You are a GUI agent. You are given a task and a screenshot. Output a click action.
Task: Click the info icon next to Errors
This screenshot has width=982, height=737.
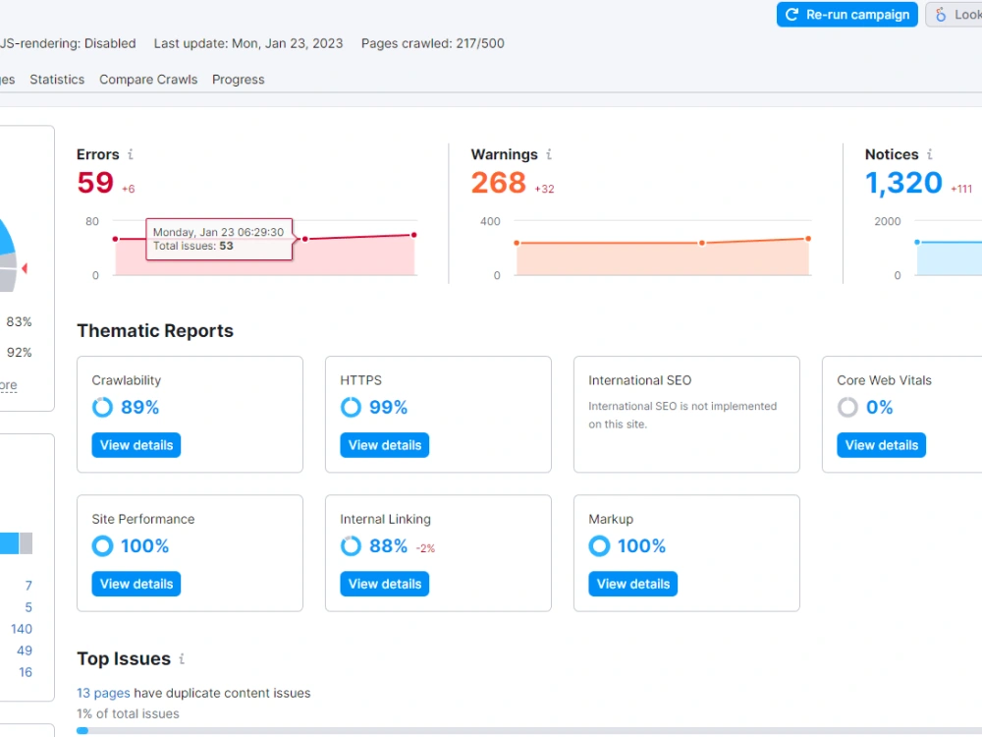131,154
